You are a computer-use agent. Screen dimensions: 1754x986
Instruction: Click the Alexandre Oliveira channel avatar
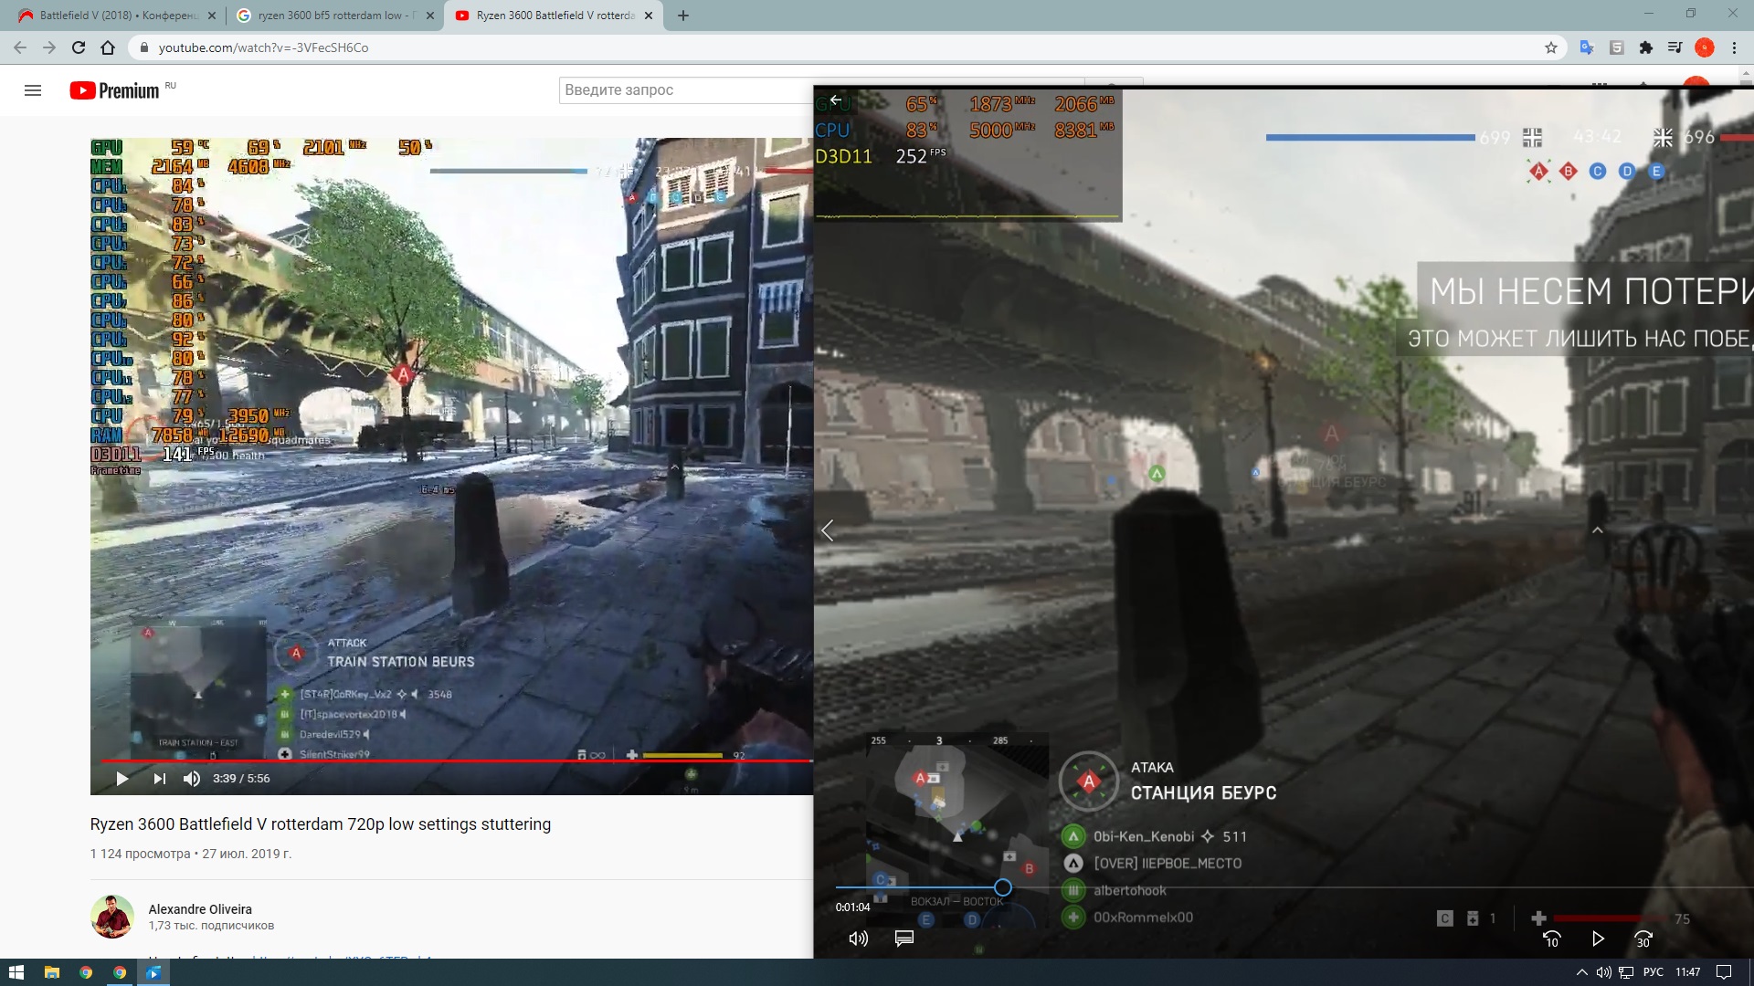[112, 917]
